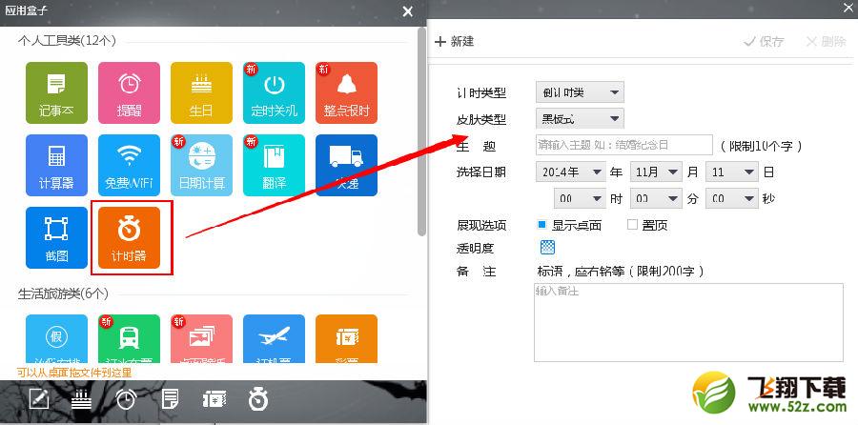Toggle the 显示桌面 checkbox
This screenshot has width=858, height=425.
(542, 224)
